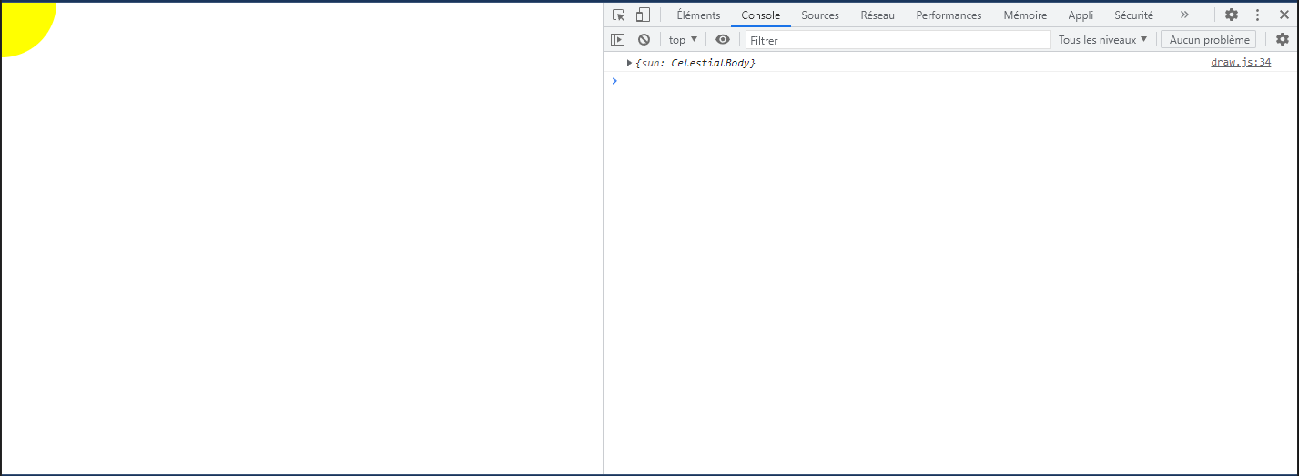Screen dimensions: 1299x476
Task: Open DevTools settings gear in tab bar
Action: point(1232,15)
